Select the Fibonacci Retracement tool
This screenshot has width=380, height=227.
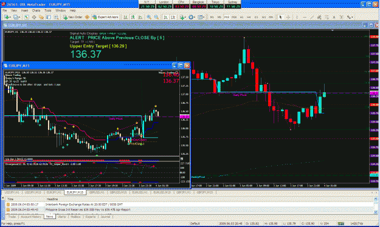[x=326, y=17]
